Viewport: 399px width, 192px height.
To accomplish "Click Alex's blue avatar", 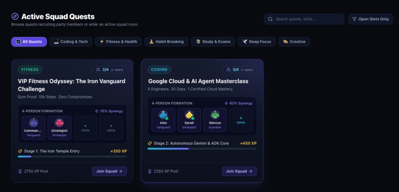I will 163,115.
